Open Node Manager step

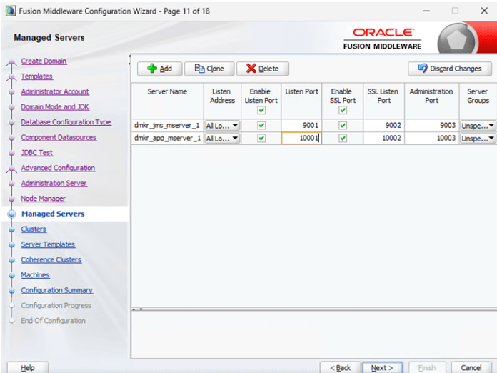pyautogui.click(x=43, y=198)
